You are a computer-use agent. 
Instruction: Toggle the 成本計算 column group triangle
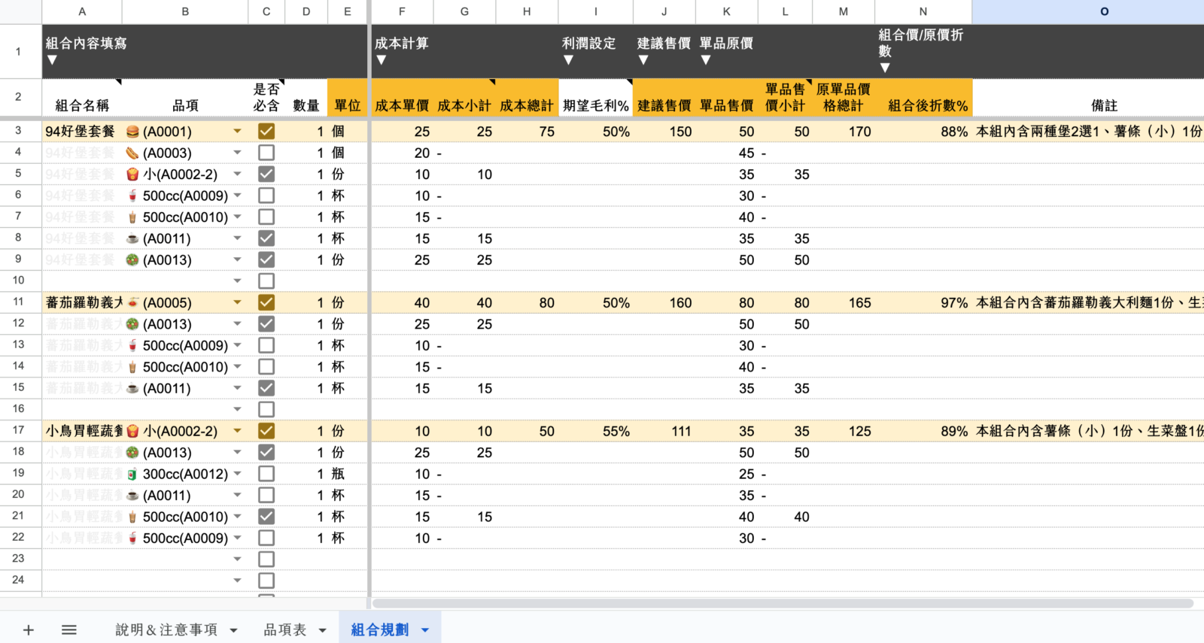tap(381, 60)
